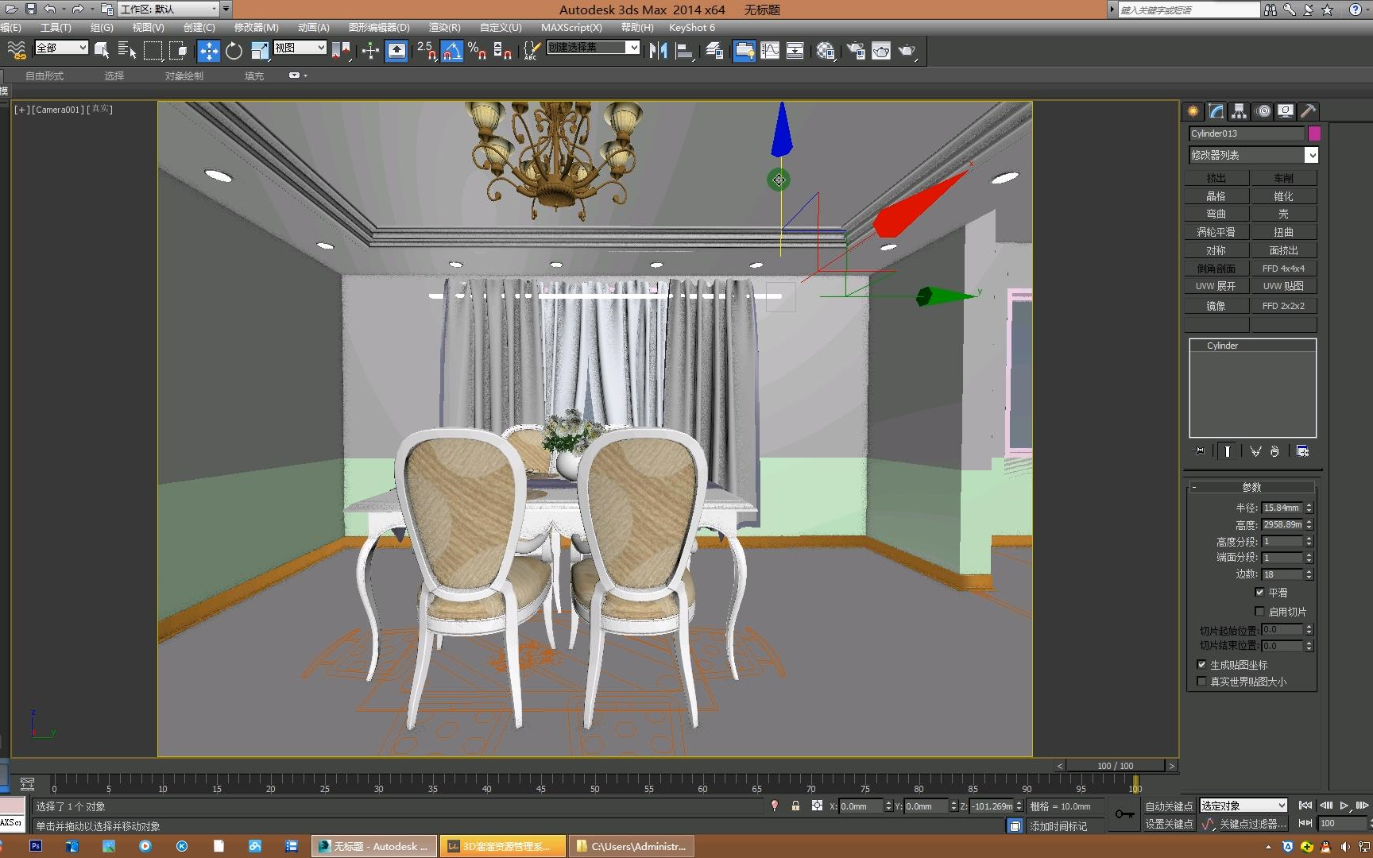Open the Layer Manager icon
Screen dimensions: 1373x858
(x=713, y=51)
